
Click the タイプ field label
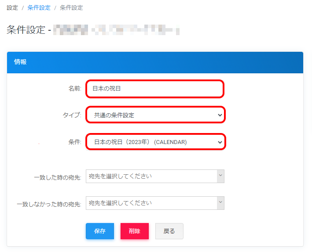[72, 115]
